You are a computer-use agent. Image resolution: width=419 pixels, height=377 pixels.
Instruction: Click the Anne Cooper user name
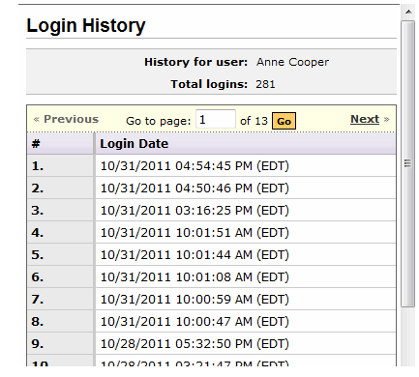click(292, 62)
